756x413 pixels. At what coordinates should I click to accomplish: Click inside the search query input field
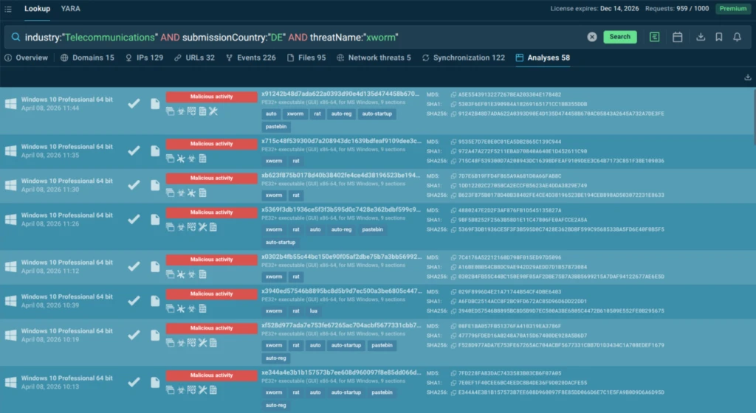295,37
